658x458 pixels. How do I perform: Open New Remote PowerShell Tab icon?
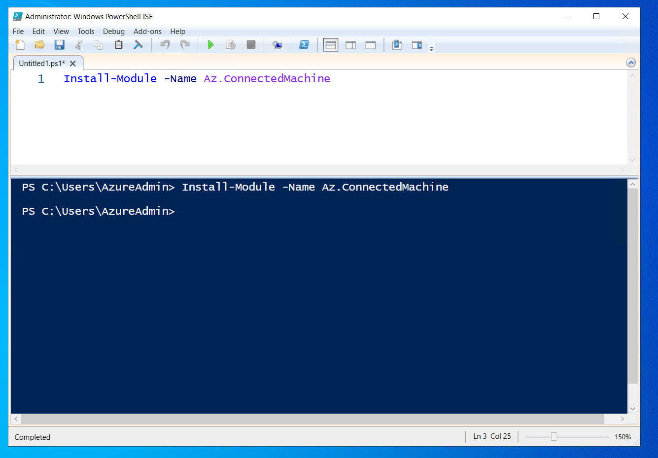[277, 45]
